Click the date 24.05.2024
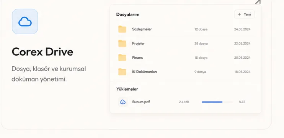Viewport: 284px width, 138px height. pos(242,29)
